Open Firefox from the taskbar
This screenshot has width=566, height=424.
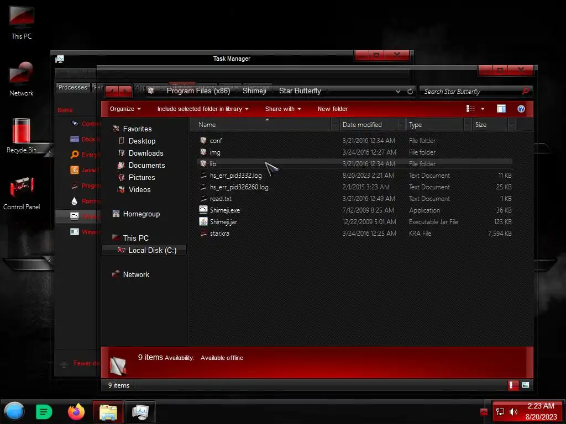[76, 412]
